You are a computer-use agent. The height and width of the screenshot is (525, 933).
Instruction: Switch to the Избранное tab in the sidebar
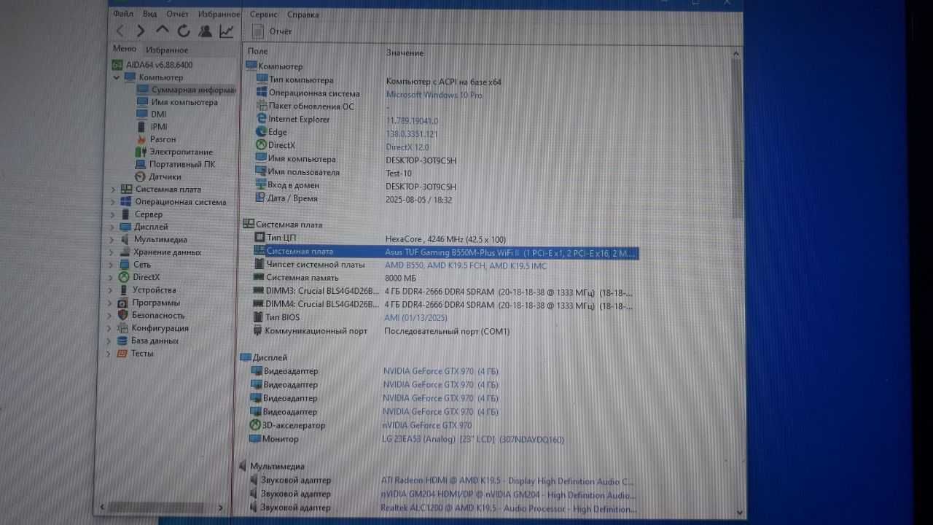(167, 50)
